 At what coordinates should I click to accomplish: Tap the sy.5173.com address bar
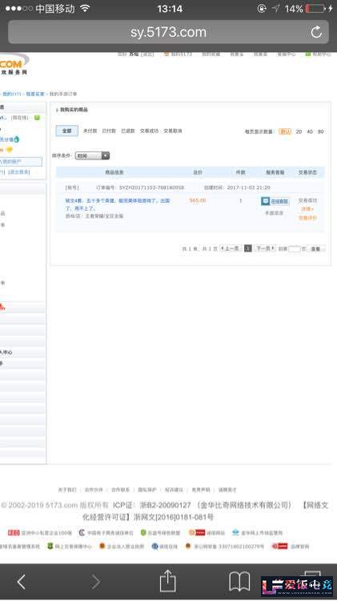pyautogui.click(x=168, y=32)
